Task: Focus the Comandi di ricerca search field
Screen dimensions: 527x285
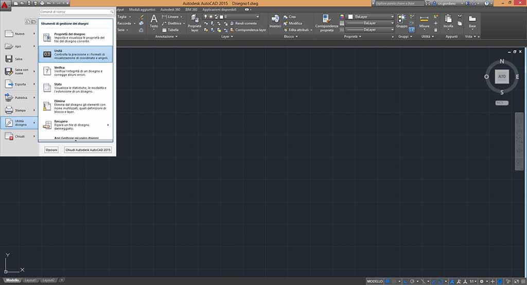Action: (77, 12)
